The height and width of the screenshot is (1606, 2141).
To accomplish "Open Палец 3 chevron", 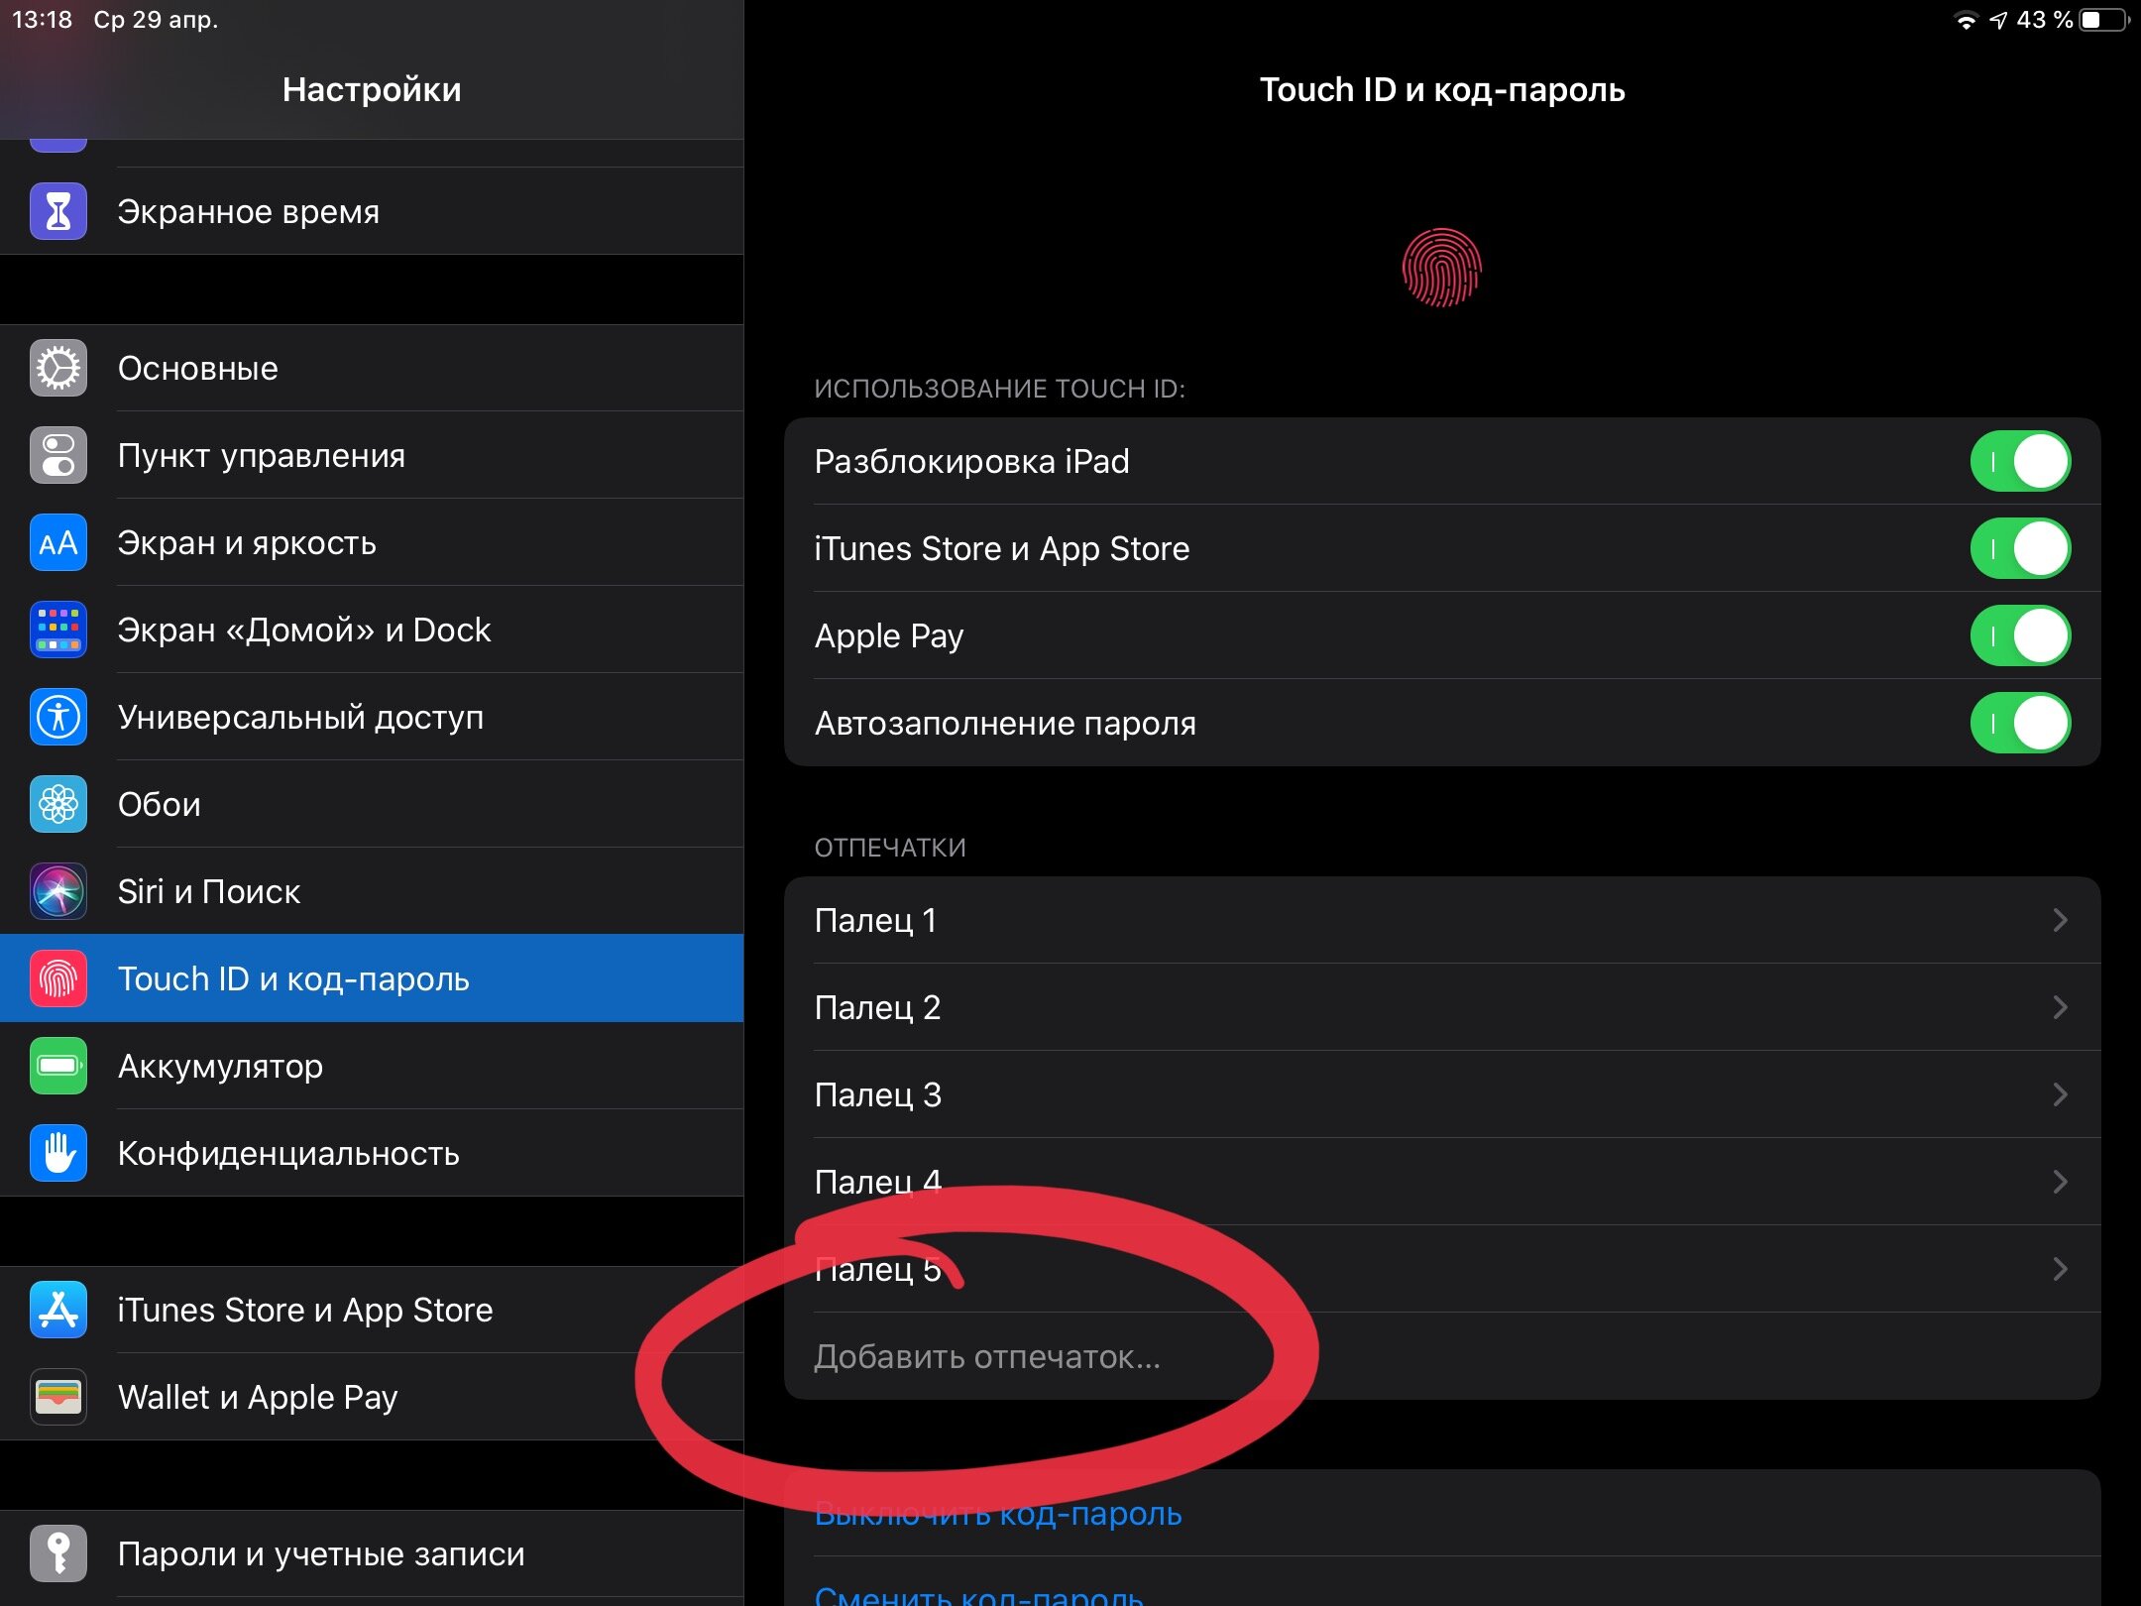I will click(x=2061, y=1095).
